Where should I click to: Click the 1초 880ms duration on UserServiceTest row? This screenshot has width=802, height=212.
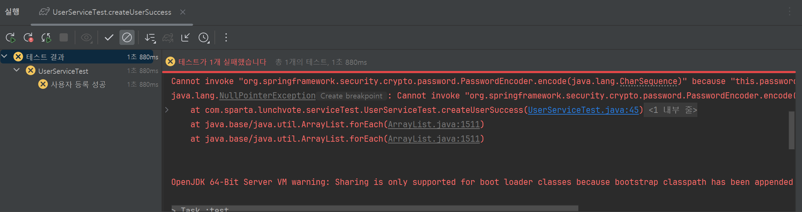[143, 71]
